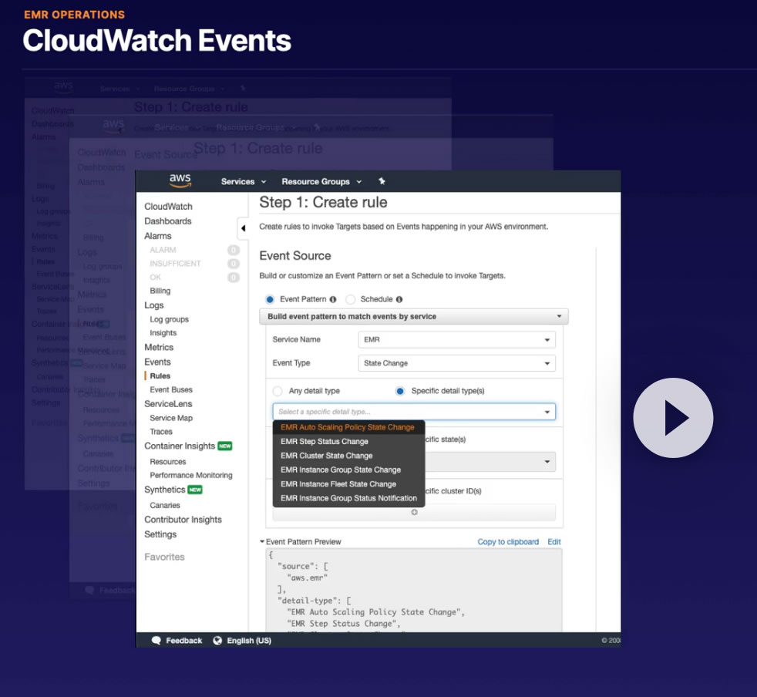Collapse the sidebar with the arrow handle
Screen dimensions: 757x697
coord(244,228)
